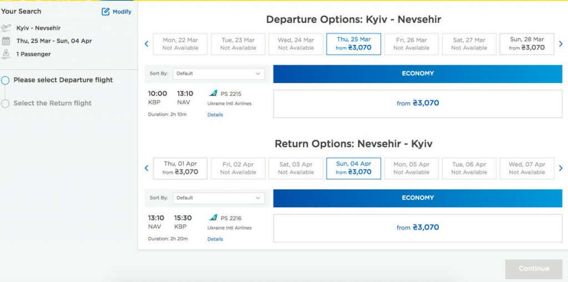The width and height of the screenshot is (568, 282).
Task: Select the 'Please select Departure flight' step circle
Action: point(5,80)
